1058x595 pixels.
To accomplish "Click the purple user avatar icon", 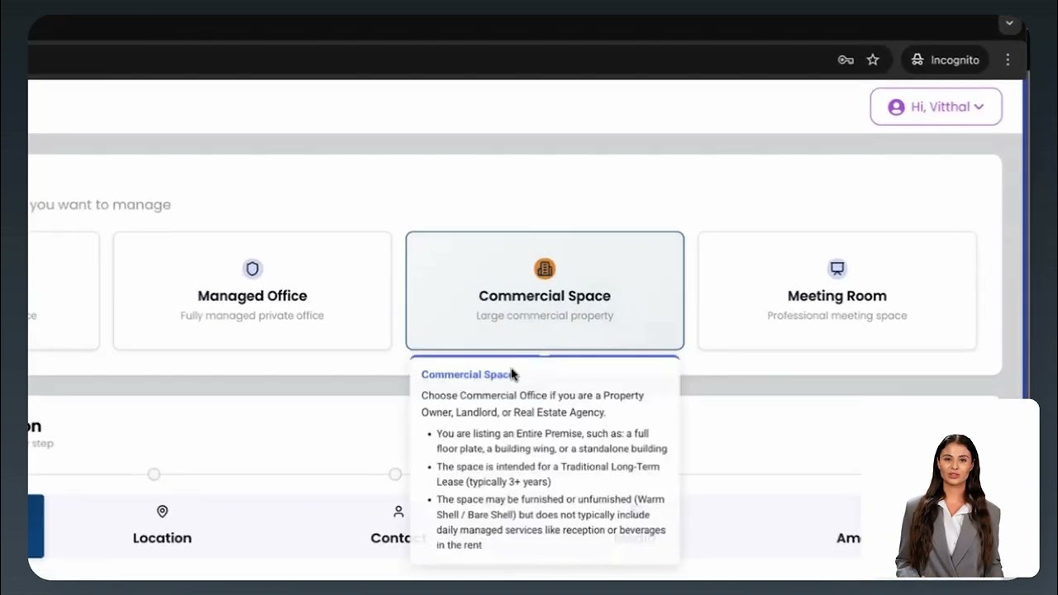I will coord(896,107).
